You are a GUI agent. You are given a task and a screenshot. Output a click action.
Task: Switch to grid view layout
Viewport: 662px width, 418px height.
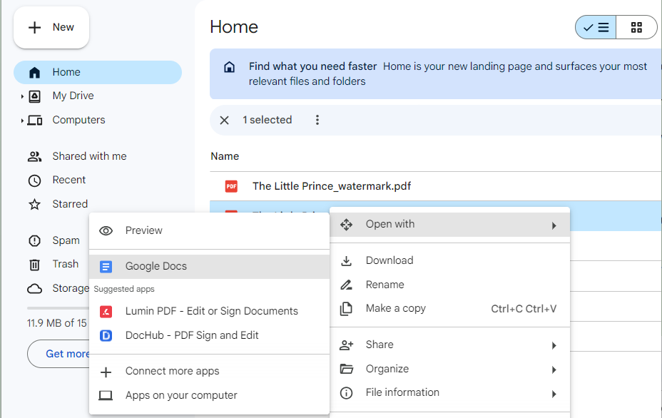click(636, 27)
